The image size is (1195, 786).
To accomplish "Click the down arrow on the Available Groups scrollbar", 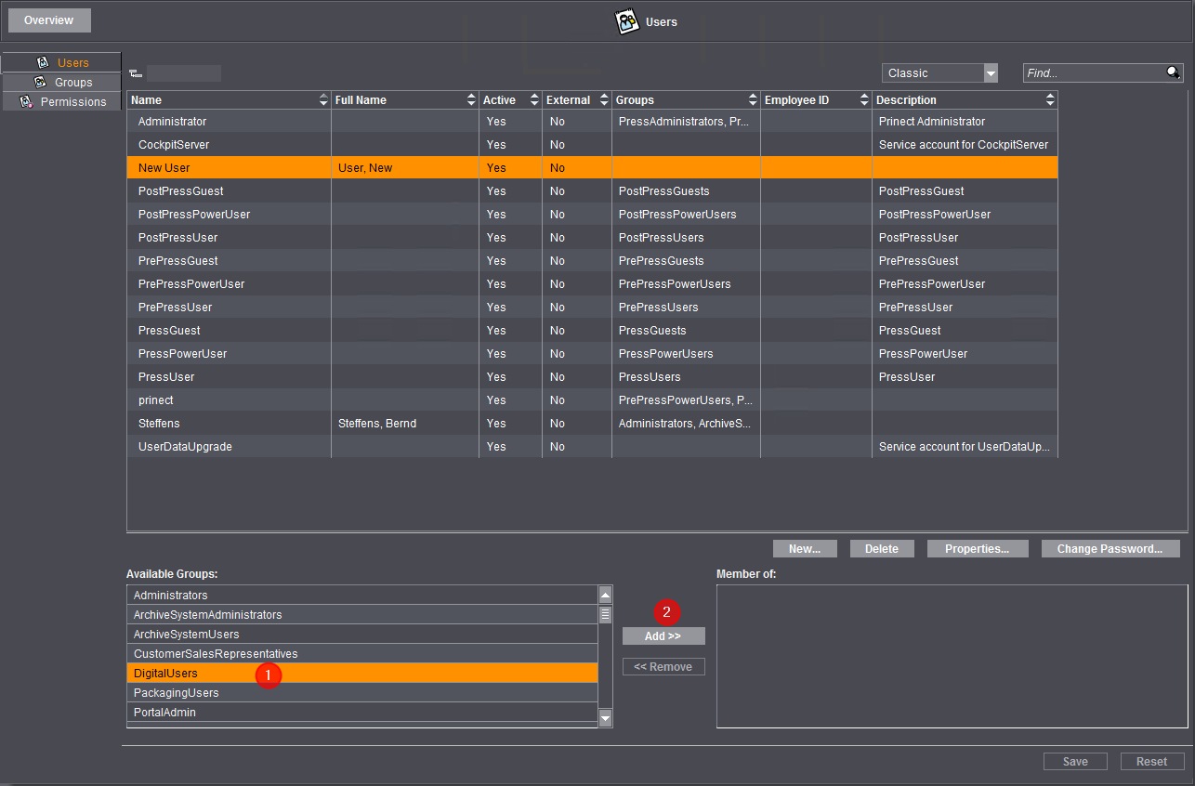I will [605, 718].
